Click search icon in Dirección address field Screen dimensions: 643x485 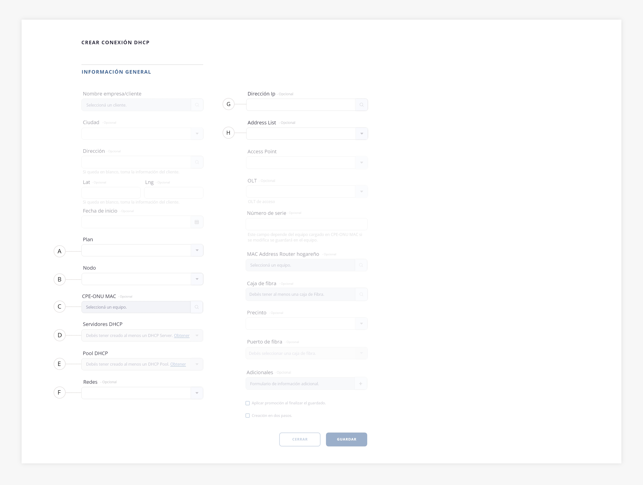(x=197, y=162)
